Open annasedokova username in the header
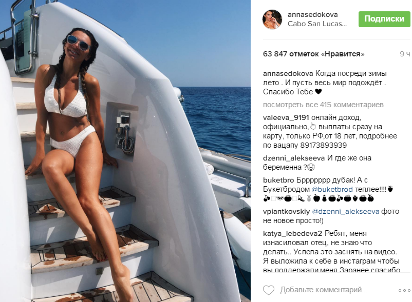Viewport: 412px width, 302px height. [x=313, y=15]
